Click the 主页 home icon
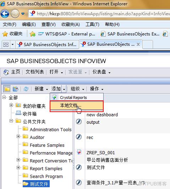The image size is (170, 189). coord(6,72)
